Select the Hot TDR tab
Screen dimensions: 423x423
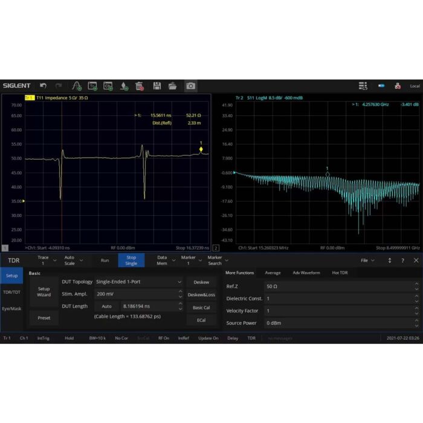point(340,273)
